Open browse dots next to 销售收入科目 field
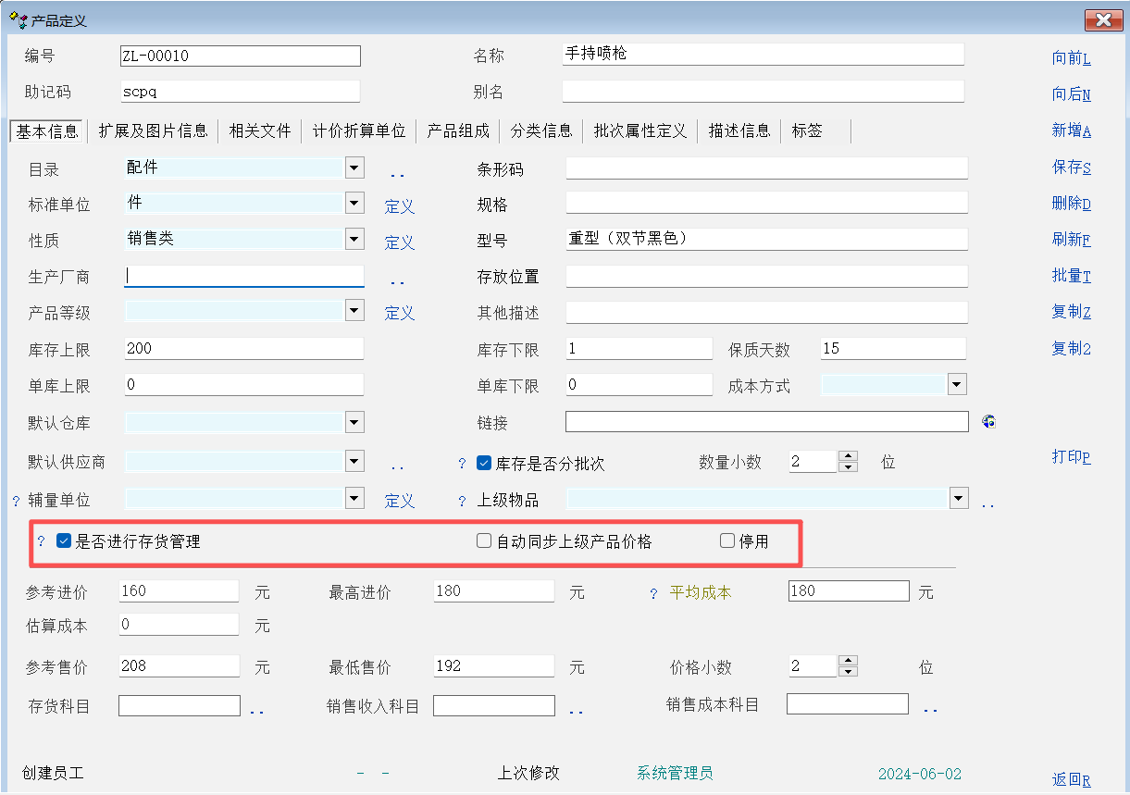This screenshot has height=795, width=1130. (576, 710)
